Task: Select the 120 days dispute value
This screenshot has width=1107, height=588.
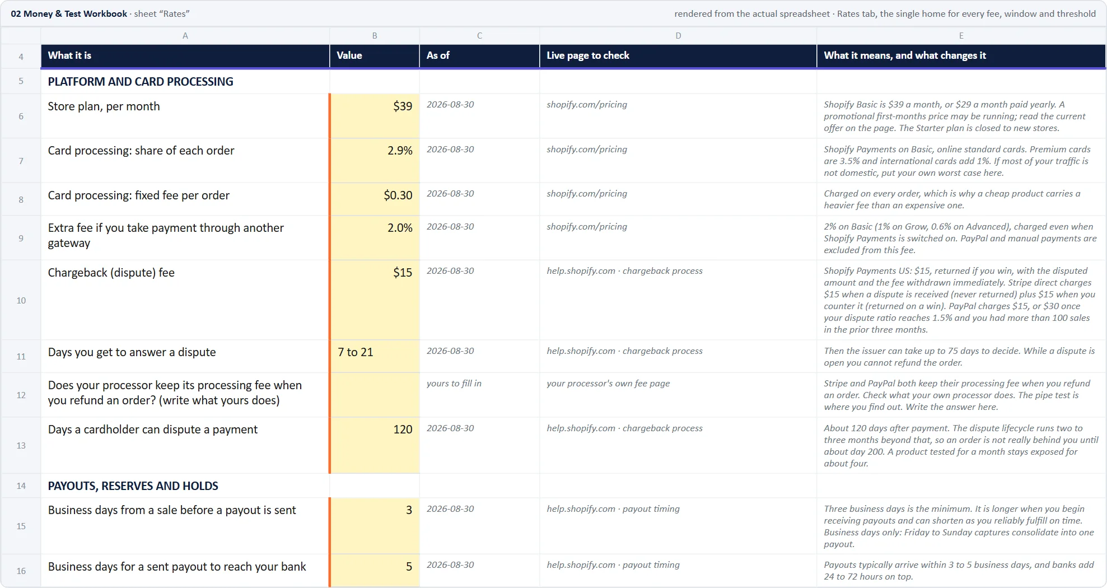Action: pos(375,445)
